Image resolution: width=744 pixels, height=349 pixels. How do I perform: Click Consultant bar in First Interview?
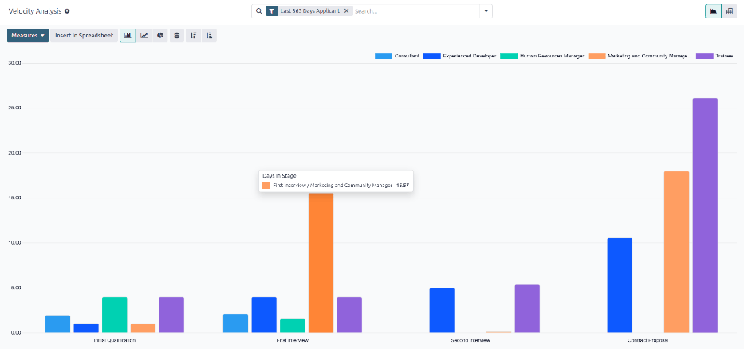(235, 324)
